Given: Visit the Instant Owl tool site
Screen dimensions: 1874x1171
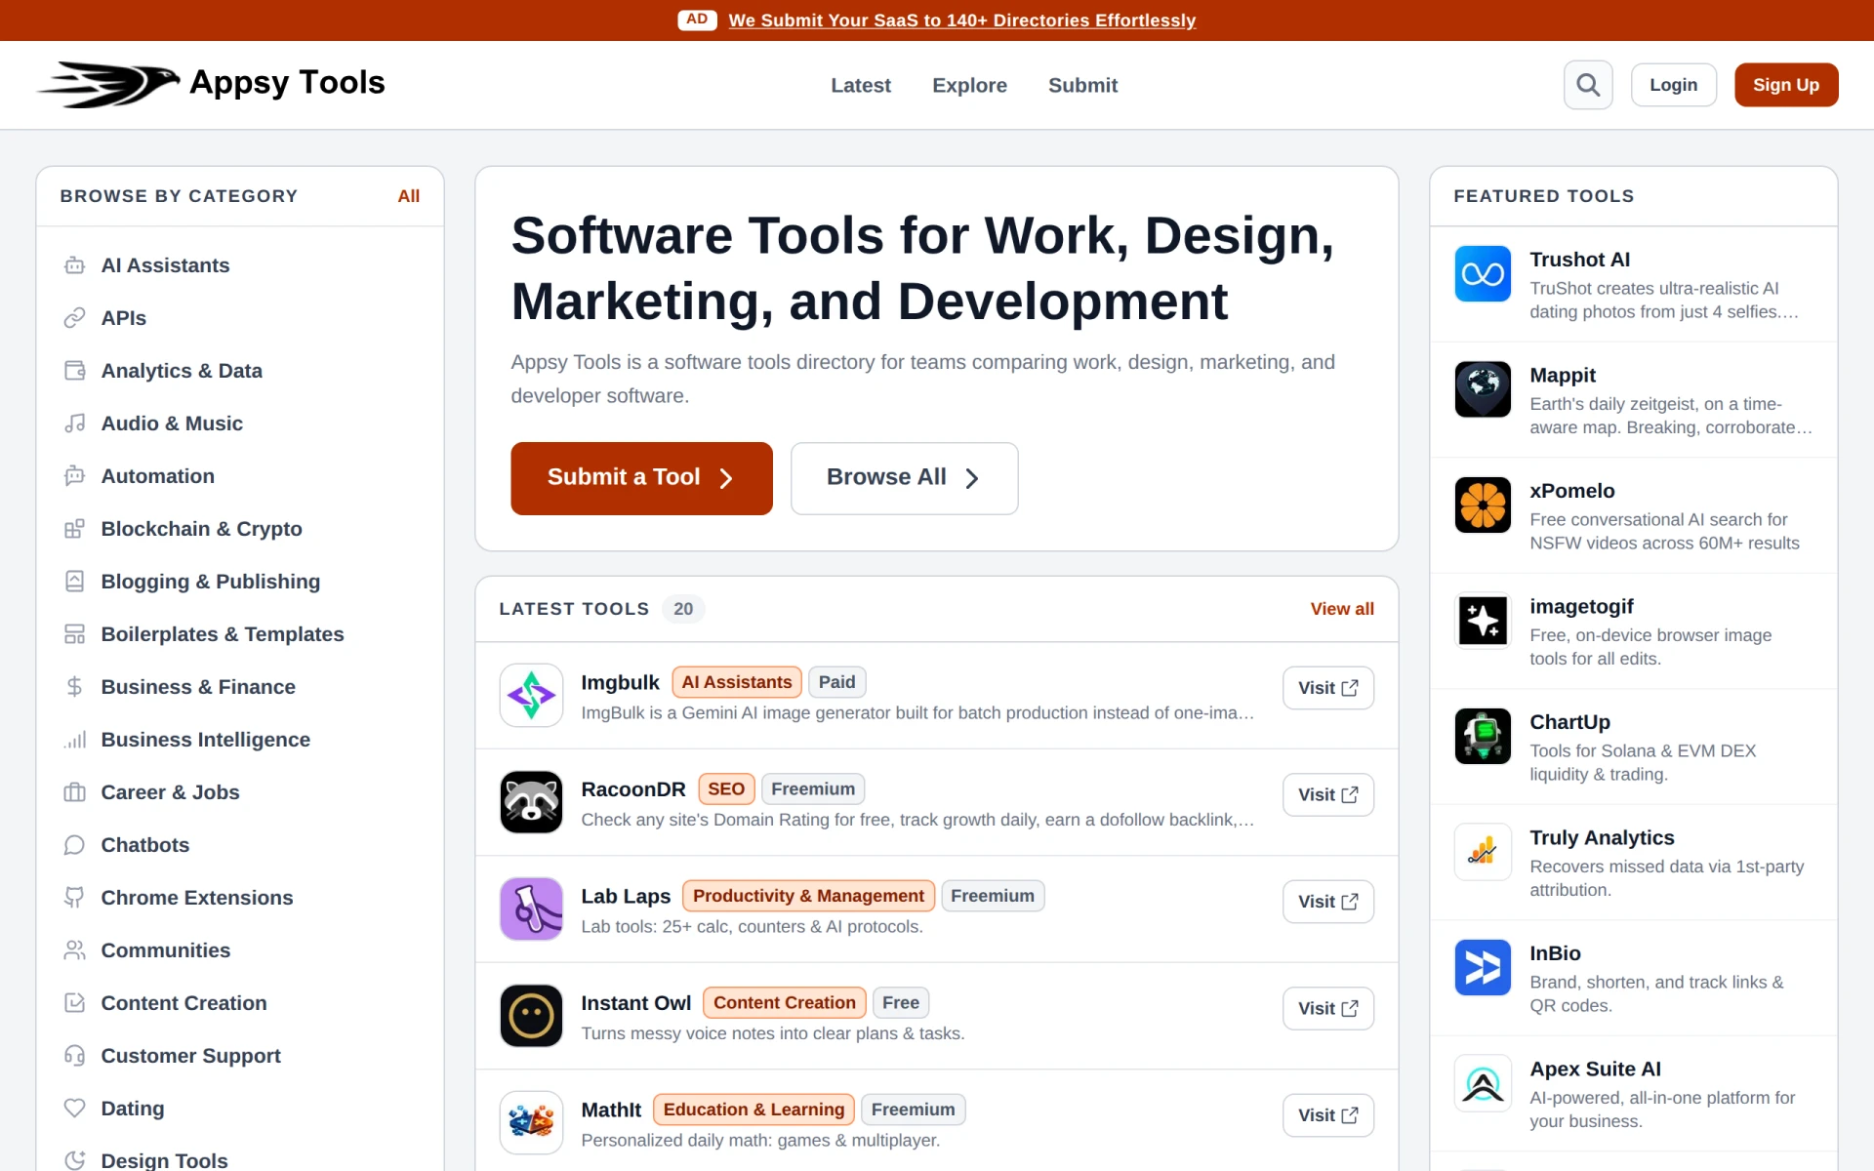Looking at the screenshot, I should click(1328, 1009).
